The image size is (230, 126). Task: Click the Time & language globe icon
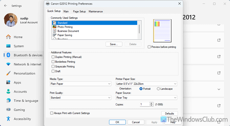click(8, 101)
